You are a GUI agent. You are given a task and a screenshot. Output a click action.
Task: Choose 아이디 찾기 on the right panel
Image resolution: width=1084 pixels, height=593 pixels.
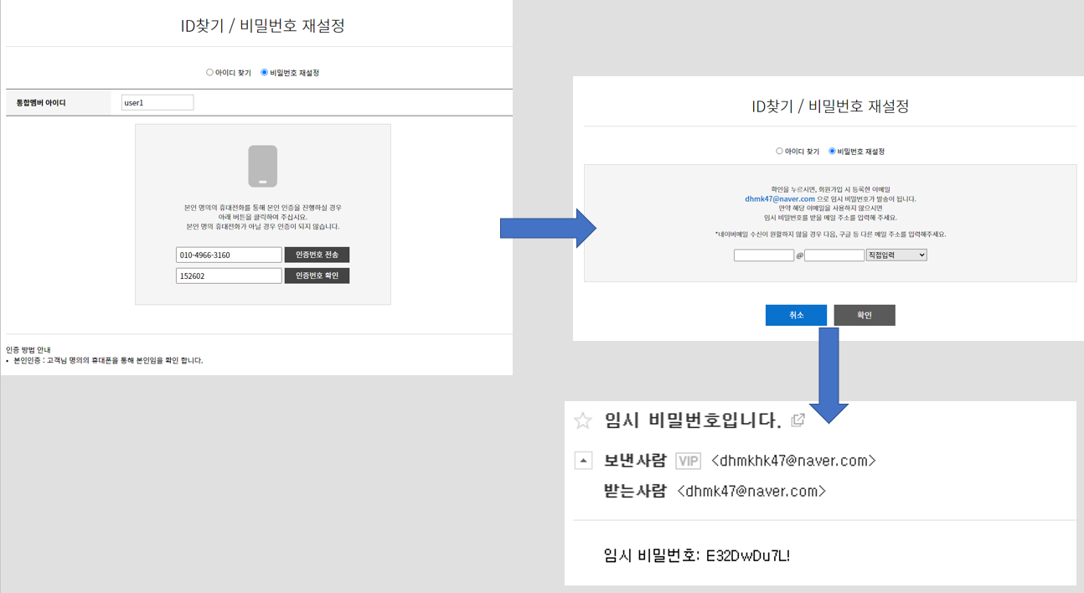pyautogui.click(x=779, y=151)
